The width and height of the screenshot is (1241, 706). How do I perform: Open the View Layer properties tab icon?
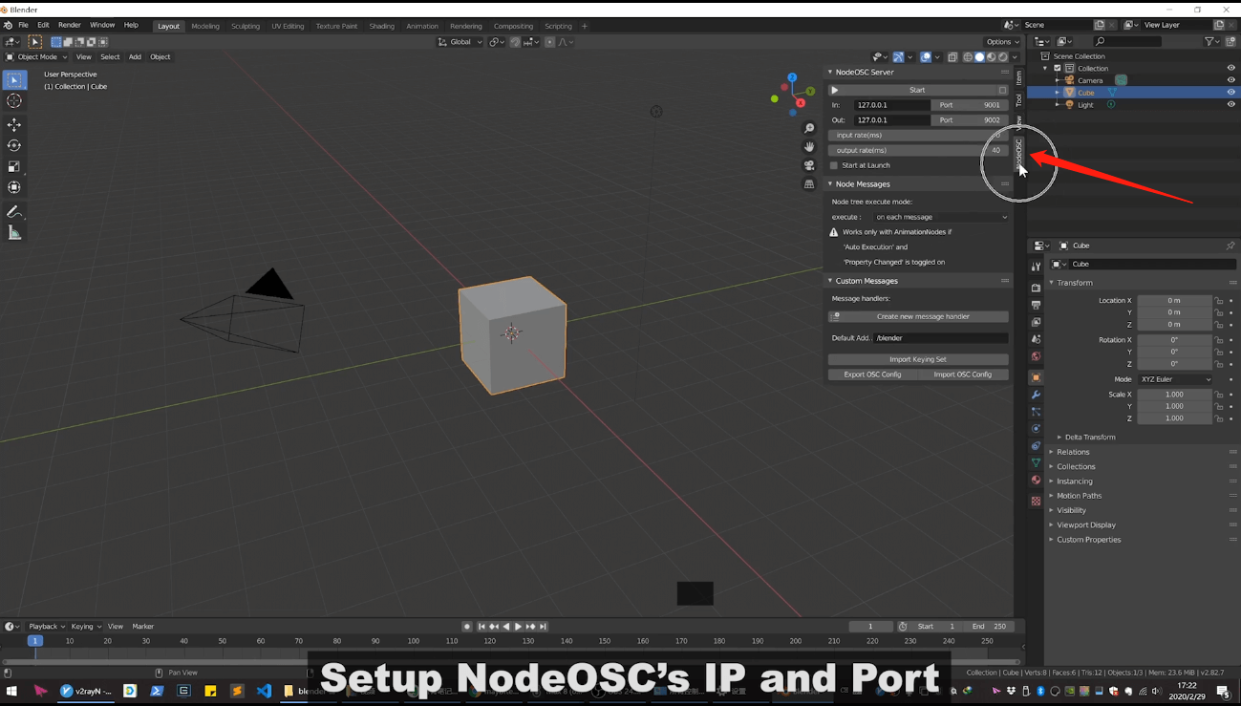tap(1036, 322)
